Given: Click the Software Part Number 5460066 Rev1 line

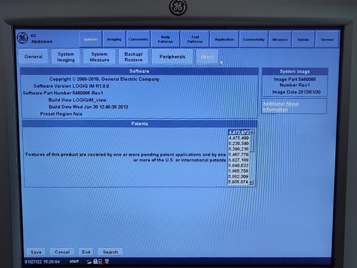Looking at the screenshot, I should tap(63, 93).
